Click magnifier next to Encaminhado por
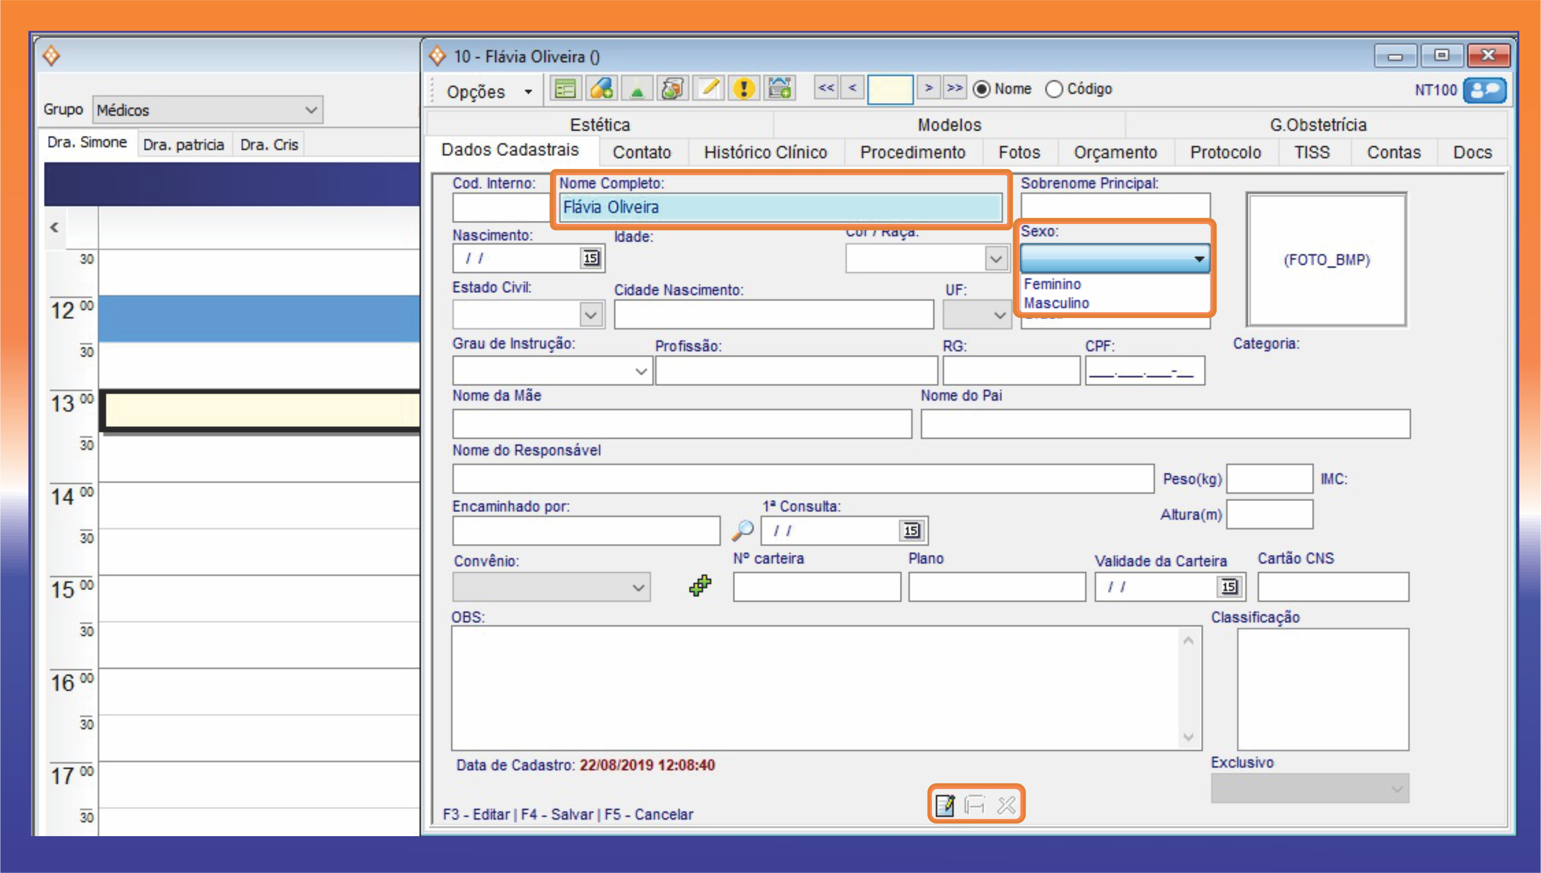Viewport: 1541px width, 873px height. point(742,530)
